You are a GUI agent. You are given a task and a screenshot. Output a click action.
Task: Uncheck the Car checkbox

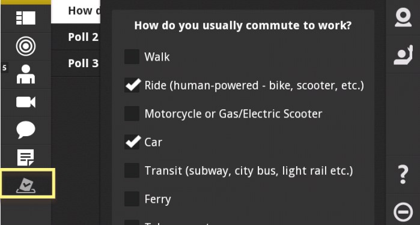pos(132,142)
